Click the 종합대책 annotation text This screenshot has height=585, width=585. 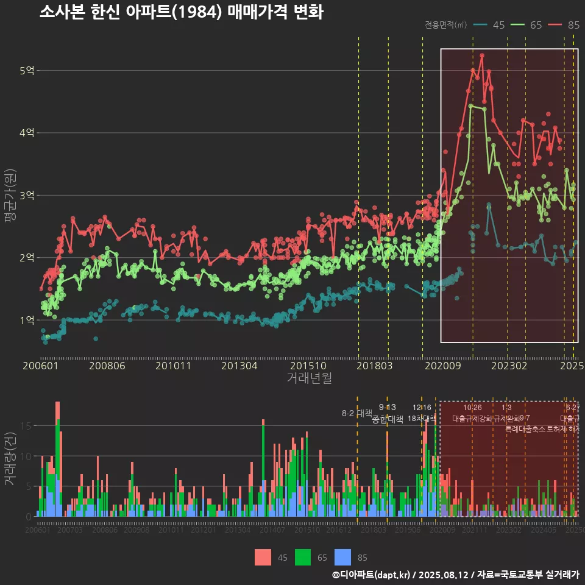388,419
